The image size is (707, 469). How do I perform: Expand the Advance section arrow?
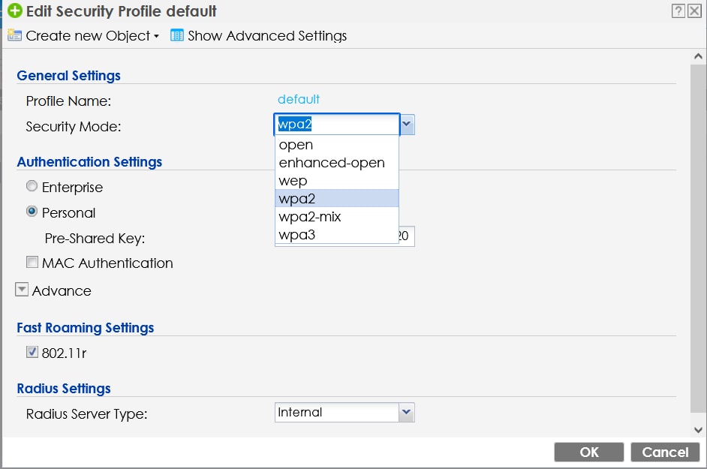[x=22, y=290]
